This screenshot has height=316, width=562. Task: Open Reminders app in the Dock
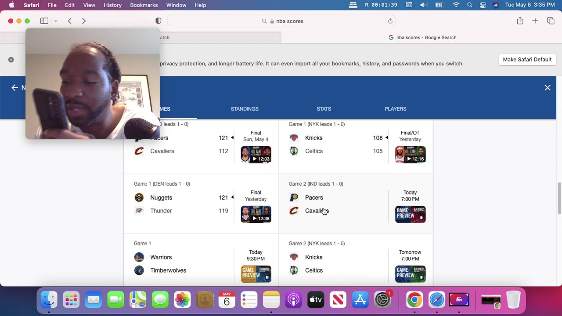[x=249, y=300]
